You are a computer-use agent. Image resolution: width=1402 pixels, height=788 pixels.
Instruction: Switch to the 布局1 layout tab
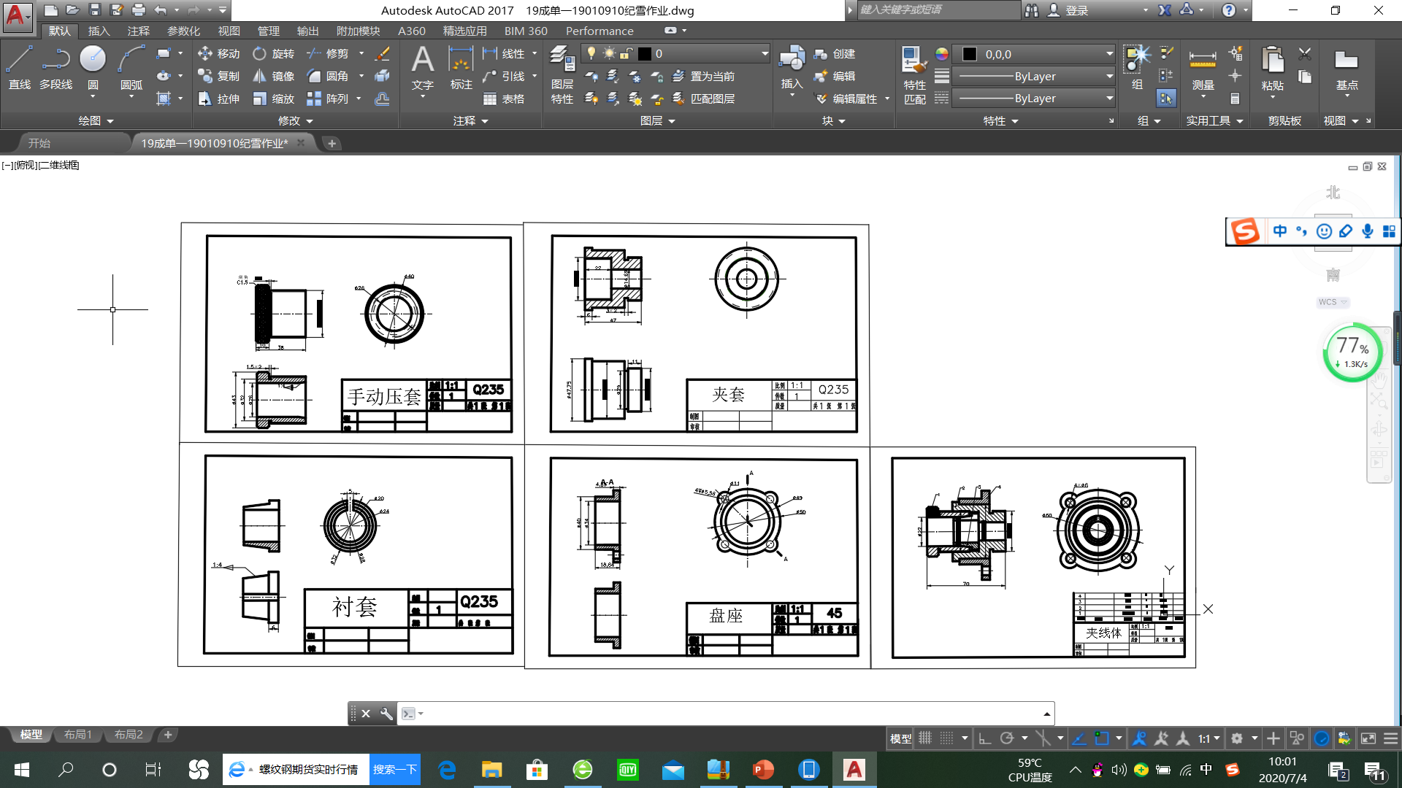tap(77, 735)
